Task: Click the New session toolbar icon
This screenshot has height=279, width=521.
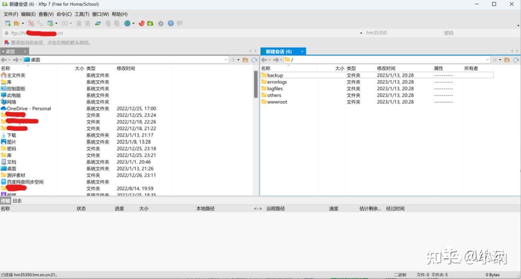Action: coord(8,23)
